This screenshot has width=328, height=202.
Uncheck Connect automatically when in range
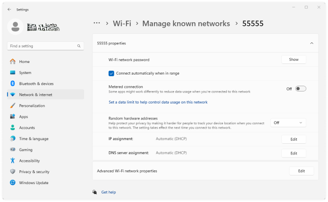pos(111,74)
